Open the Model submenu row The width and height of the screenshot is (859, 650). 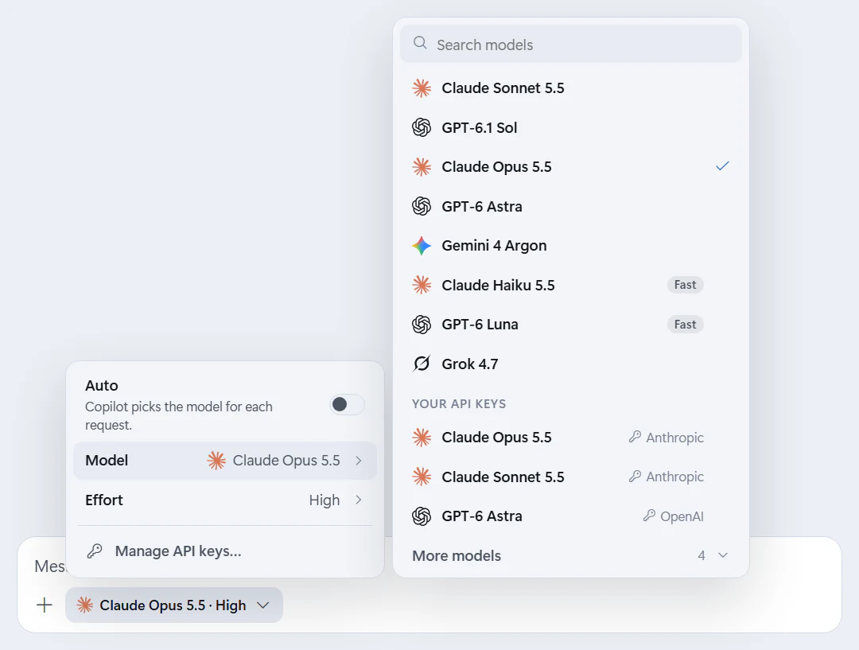pos(225,461)
